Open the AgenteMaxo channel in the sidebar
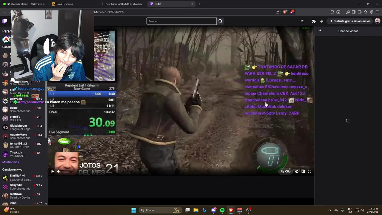Image resolution: width=382 pixels, height=215 pixels. pyautogui.click(x=23, y=136)
